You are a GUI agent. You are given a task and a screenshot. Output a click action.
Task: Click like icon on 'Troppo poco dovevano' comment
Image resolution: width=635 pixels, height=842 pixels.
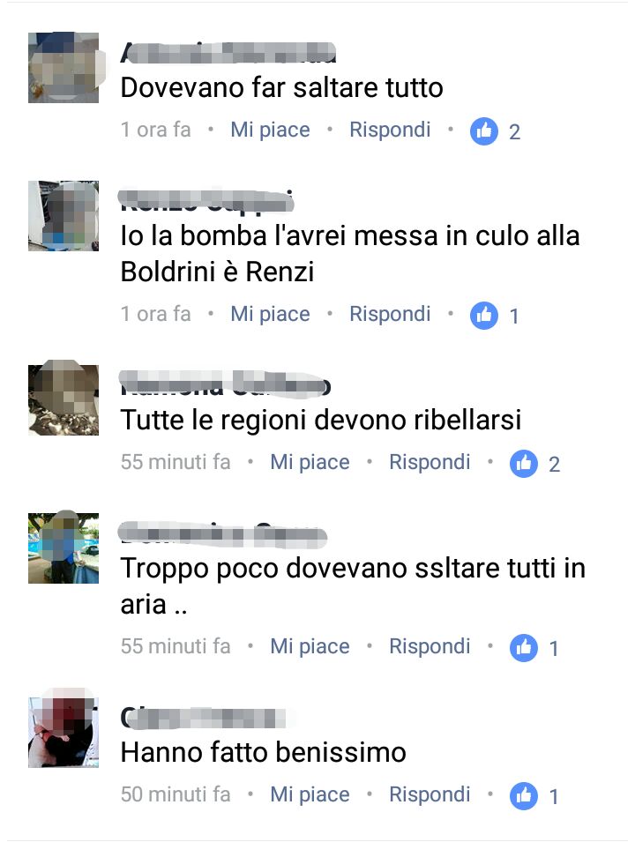523,648
